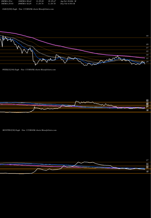Click the Day Vol: 6.831 M text
The width and height of the screenshot is (151, 218).
[68, 4]
